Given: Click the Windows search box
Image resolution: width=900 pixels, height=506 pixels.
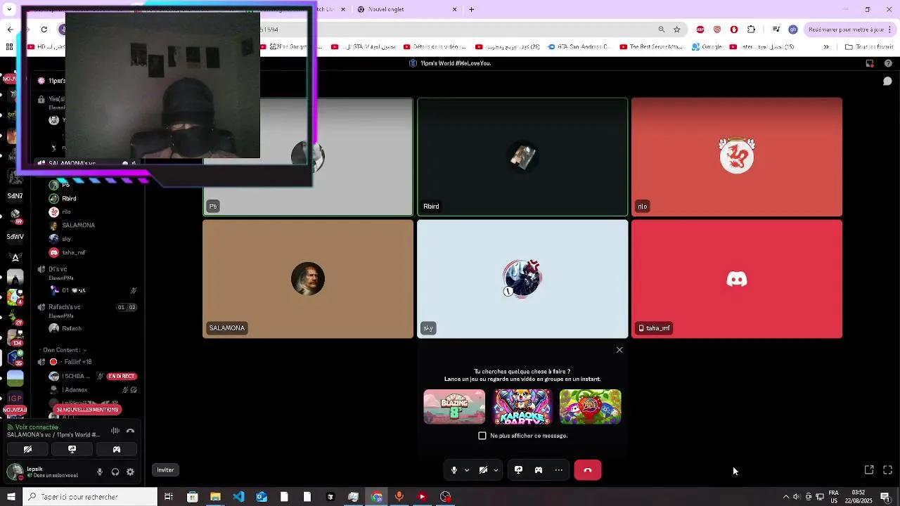Looking at the screenshot, I should [90, 497].
